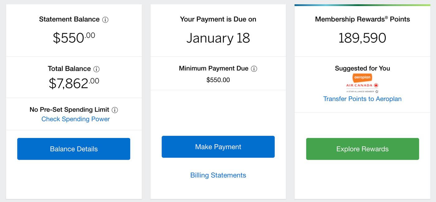Open Balance Details
Screen dimensions: 436x202
coord(73,149)
